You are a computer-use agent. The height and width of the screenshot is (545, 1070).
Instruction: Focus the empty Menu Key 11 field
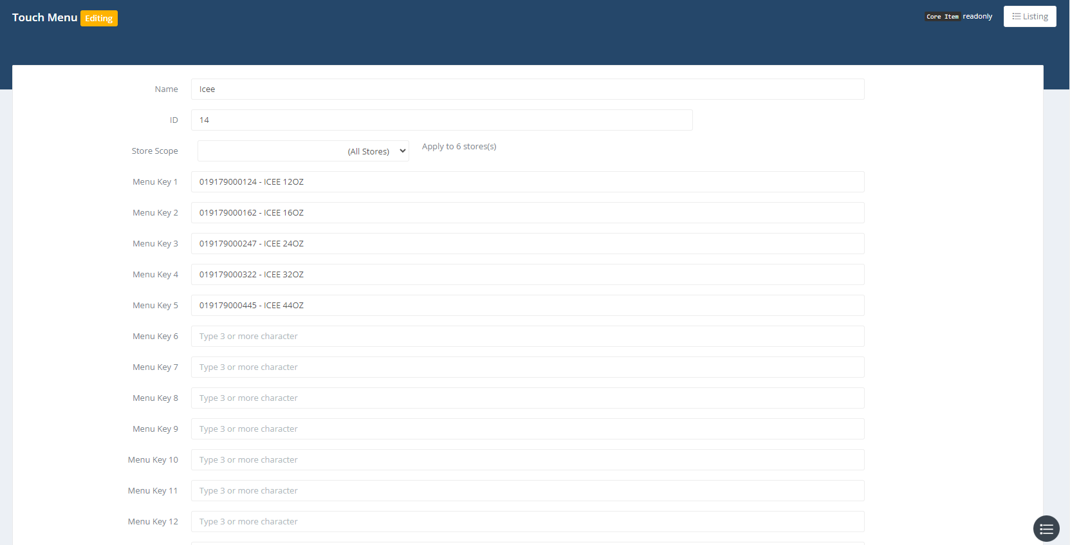point(528,491)
